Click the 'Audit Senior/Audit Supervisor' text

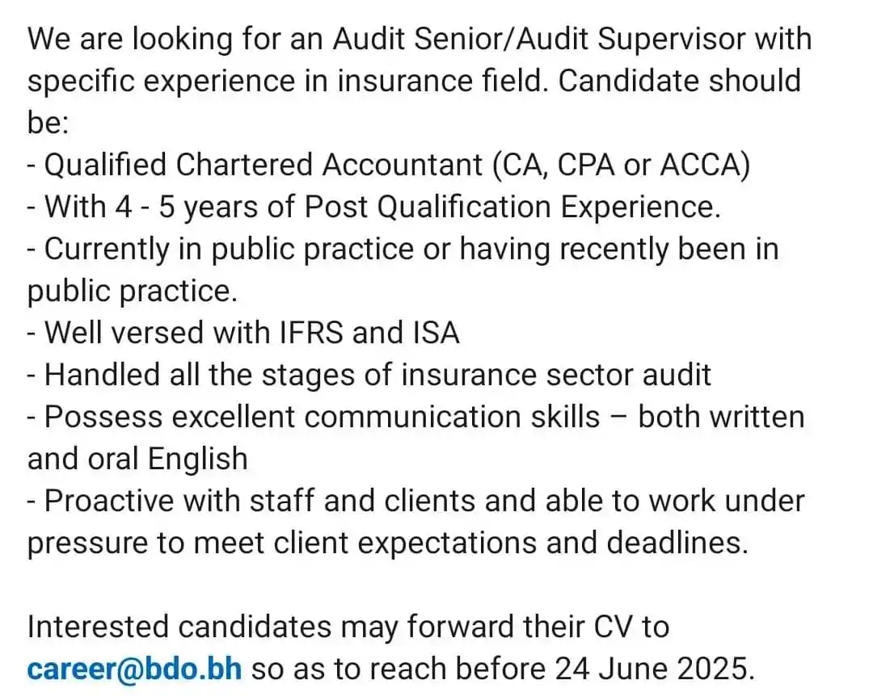click(538, 40)
